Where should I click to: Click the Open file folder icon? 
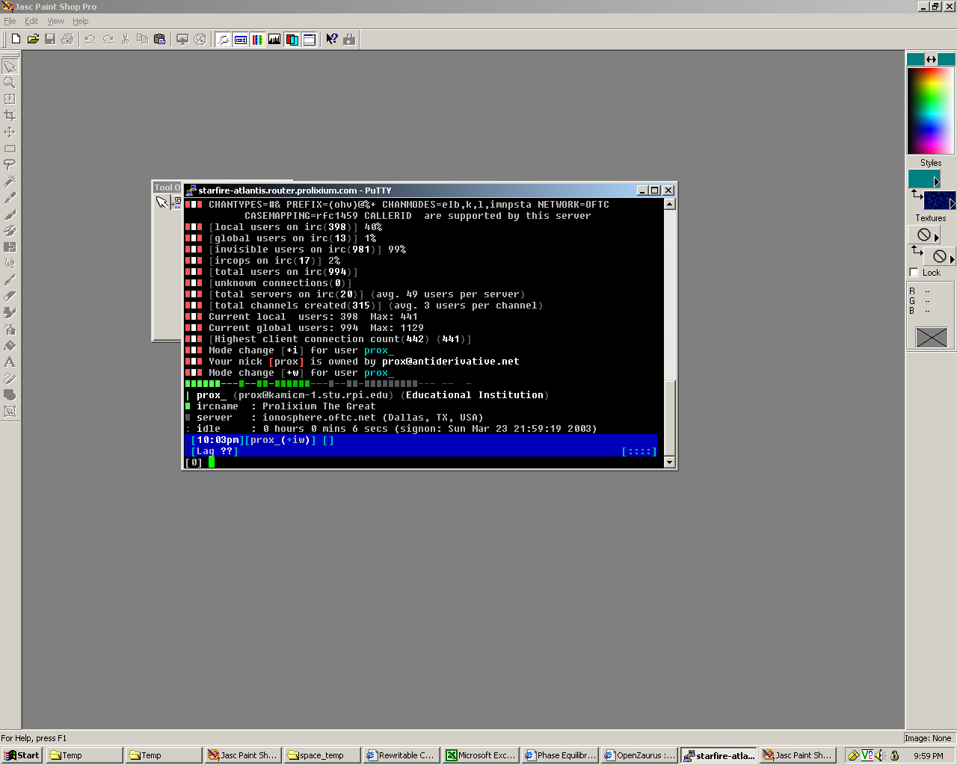[x=33, y=39]
